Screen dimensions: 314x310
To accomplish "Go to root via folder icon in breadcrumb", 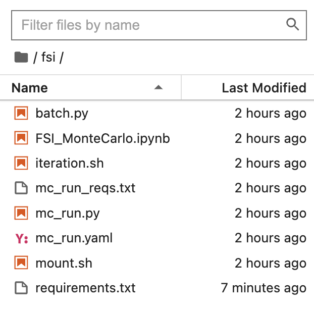I will tap(21, 58).
